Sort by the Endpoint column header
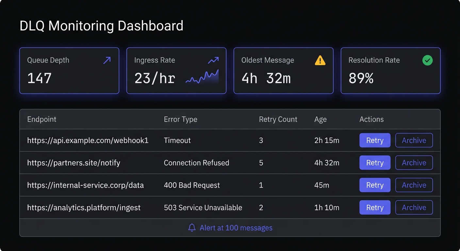Image resolution: width=460 pixels, height=251 pixels. coord(42,119)
